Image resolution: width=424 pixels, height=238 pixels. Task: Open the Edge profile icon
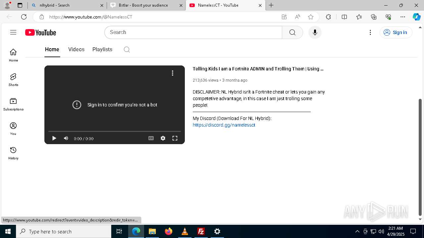point(7,5)
